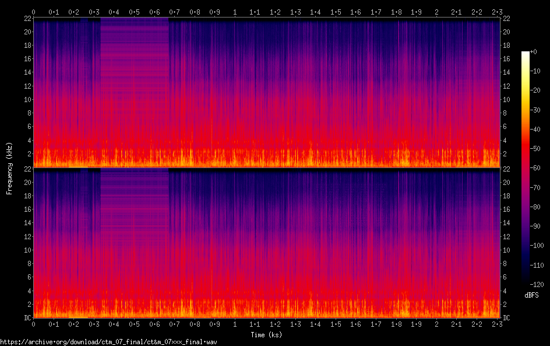Click the dBFS color scale bar
The height and width of the screenshot is (346, 550).
(525, 168)
